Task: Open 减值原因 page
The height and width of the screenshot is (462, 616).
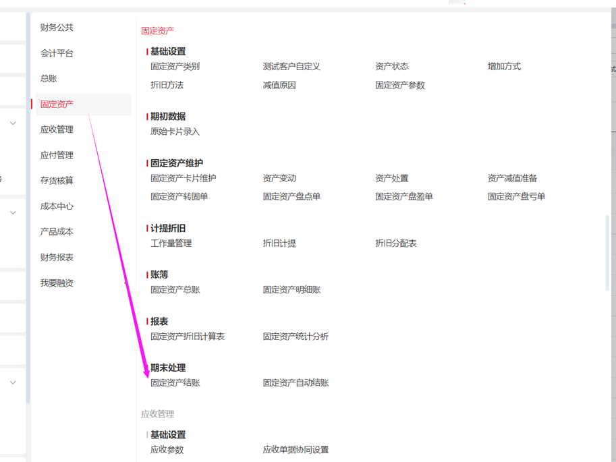Action: pyautogui.click(x=279, y=85)
